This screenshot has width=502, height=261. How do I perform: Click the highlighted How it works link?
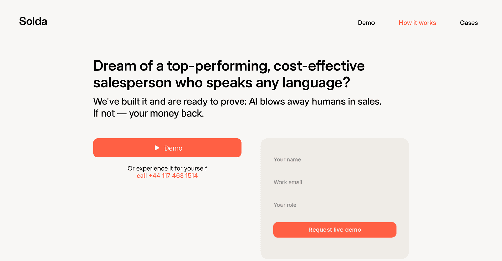(x=417, y=23)
